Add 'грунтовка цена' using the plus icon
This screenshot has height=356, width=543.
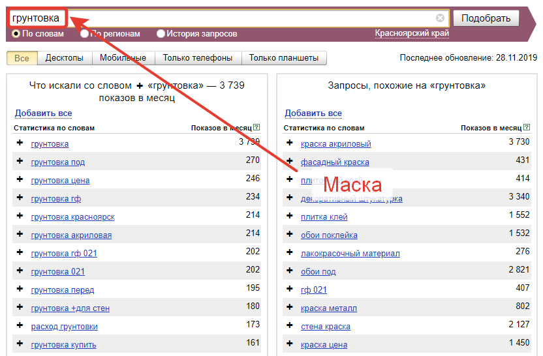click(20, 179)
